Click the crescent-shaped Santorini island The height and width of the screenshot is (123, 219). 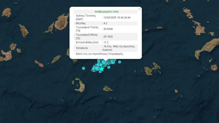click(x=79, y=85)
